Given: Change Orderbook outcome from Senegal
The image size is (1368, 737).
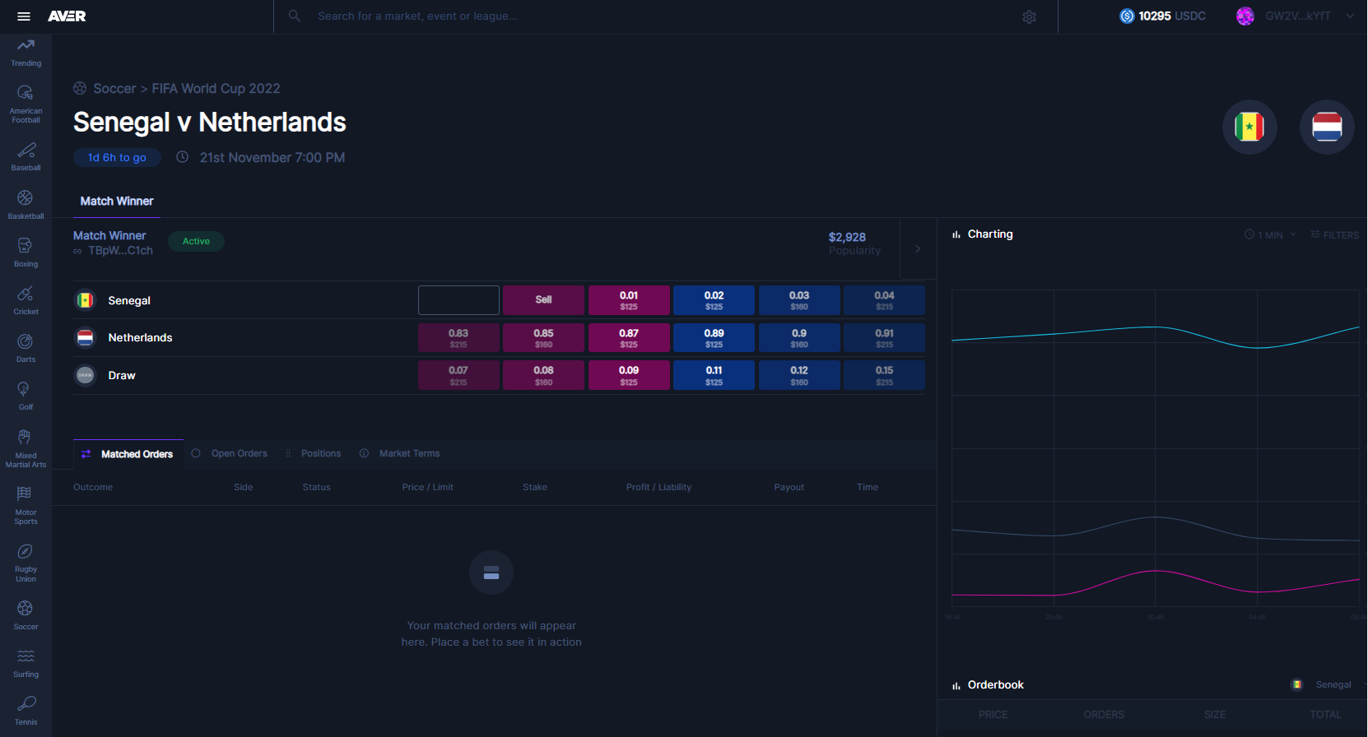Looking at the screenshot, I should 1332,684.
